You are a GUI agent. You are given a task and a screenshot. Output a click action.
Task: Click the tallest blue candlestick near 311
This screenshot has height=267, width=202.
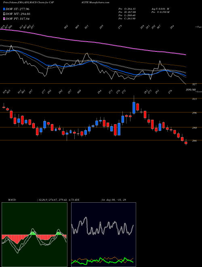point(134,108)
